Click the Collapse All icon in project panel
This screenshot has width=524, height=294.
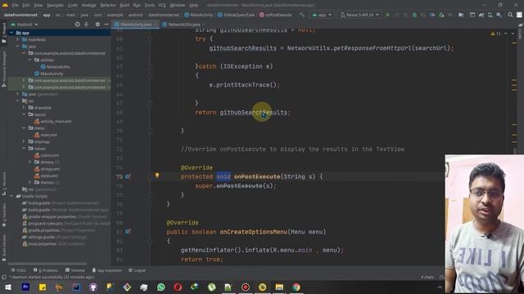tap(86, 24)
